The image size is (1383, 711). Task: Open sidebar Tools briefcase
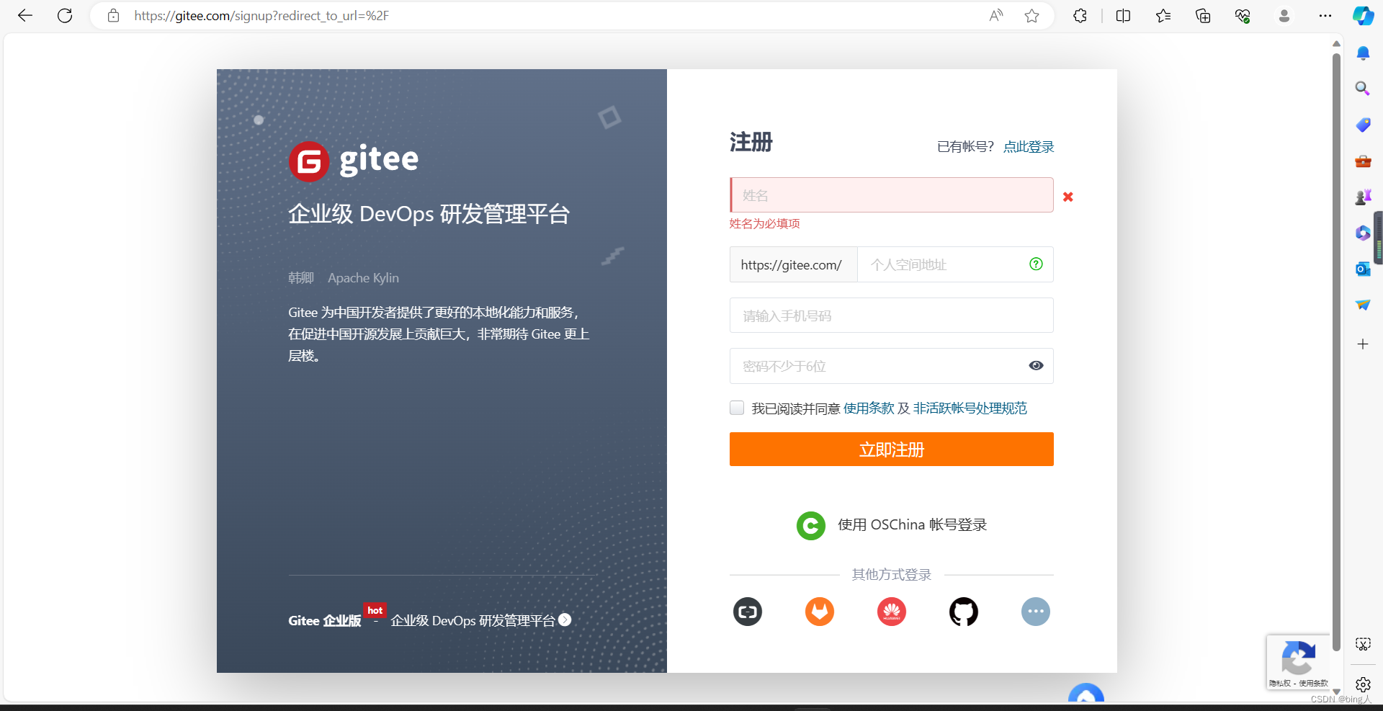pyautogui.click(x=1363, y=161)
